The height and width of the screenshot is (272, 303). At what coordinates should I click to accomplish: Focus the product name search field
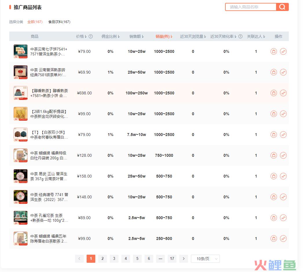click(251, 7)
